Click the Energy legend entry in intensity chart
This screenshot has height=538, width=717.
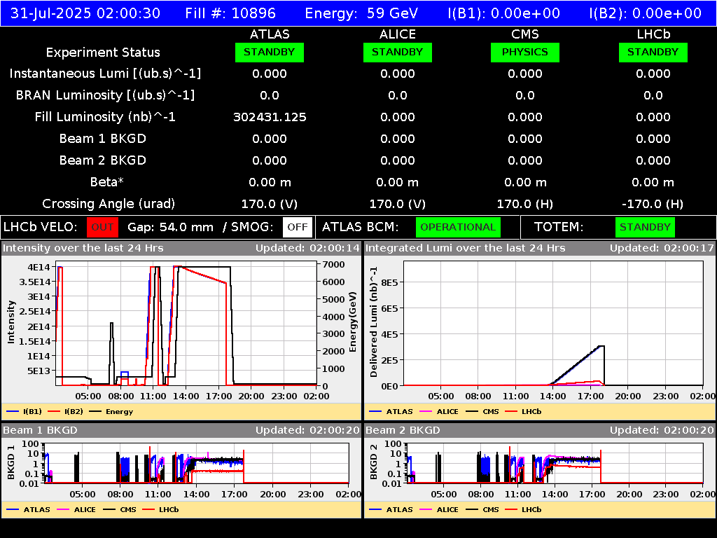(111, 411)
